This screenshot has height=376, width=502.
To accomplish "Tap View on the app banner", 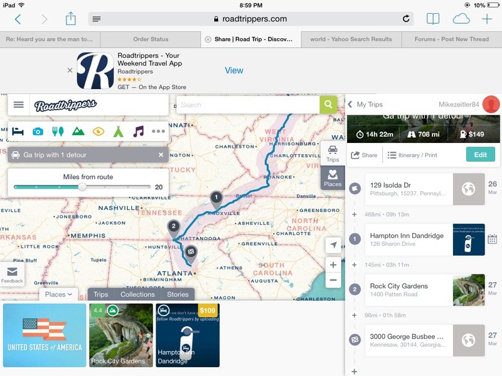I will 233,70.
